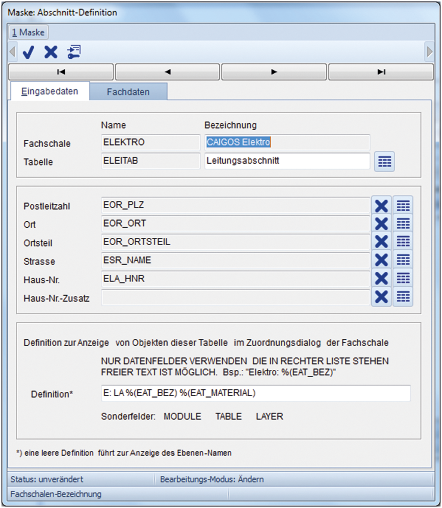The width and height of the screenshot is (442, 508).
Task: Open field list for Ort
Action: (x=403, y=224)
